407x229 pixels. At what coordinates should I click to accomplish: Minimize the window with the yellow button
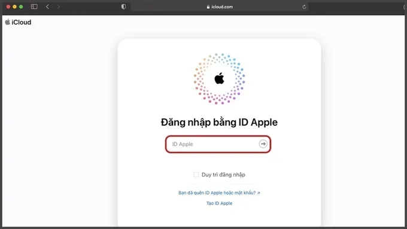click(x=14, y=7)
